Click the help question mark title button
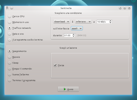The width and height of the screenshot is (137, 100). click(120, 8)
